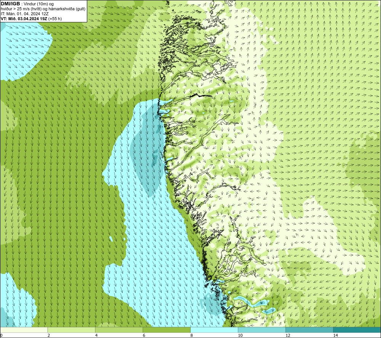Click the '2' label on the color scale
Screen dimensions: 381x338
49,336
